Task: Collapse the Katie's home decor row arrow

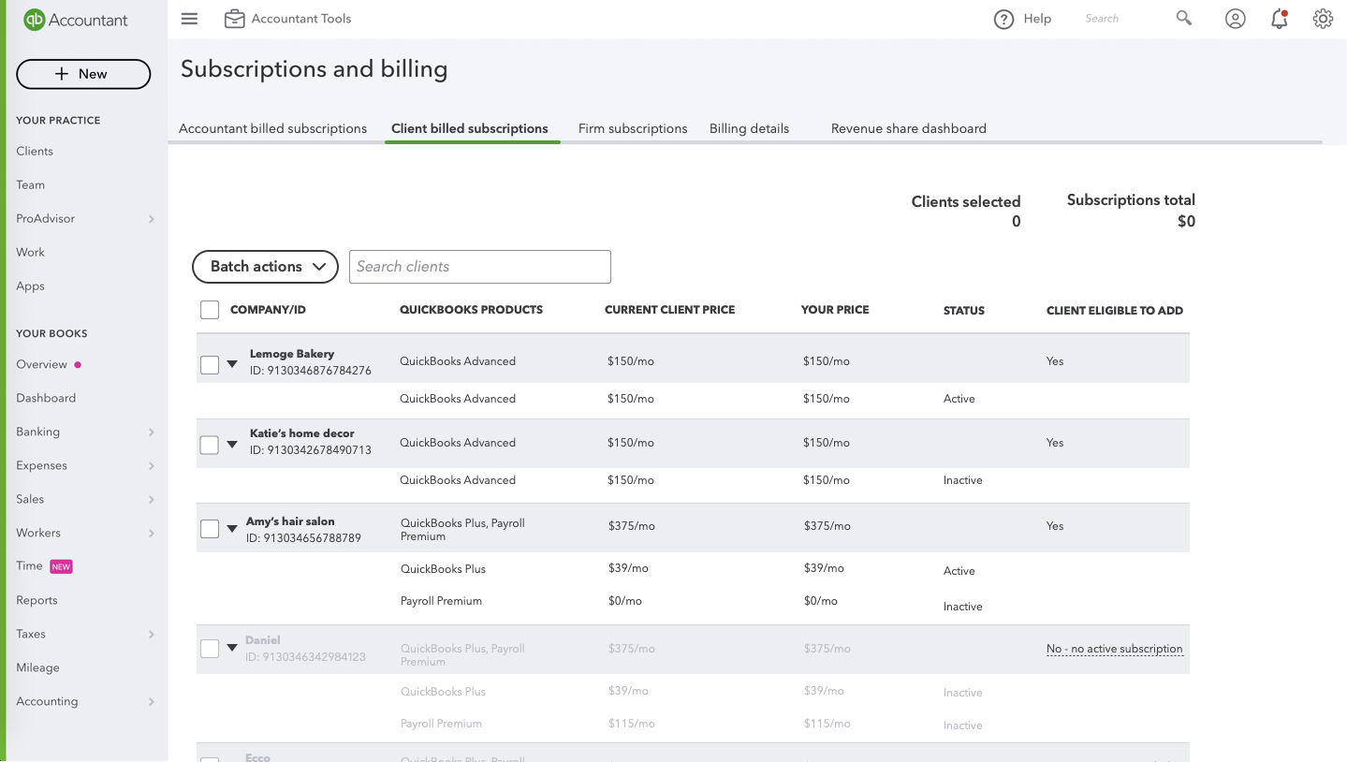Action: 232,444
